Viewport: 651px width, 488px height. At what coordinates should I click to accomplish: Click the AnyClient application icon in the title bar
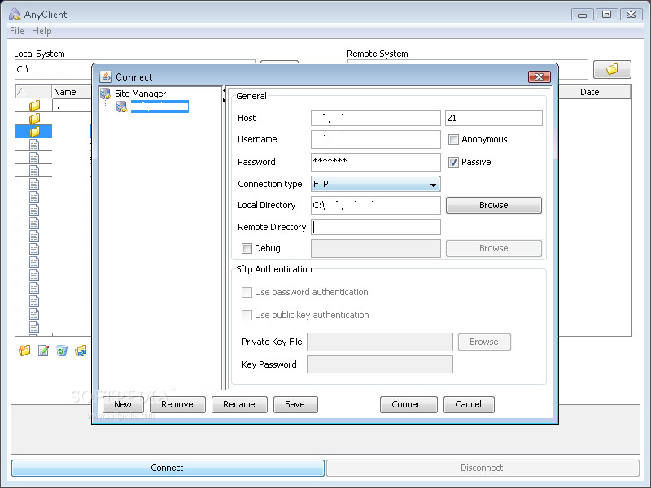pos(15,14)
